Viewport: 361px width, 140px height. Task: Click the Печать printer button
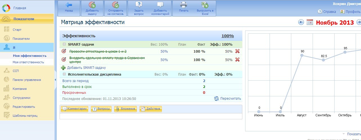click(184, 8)
